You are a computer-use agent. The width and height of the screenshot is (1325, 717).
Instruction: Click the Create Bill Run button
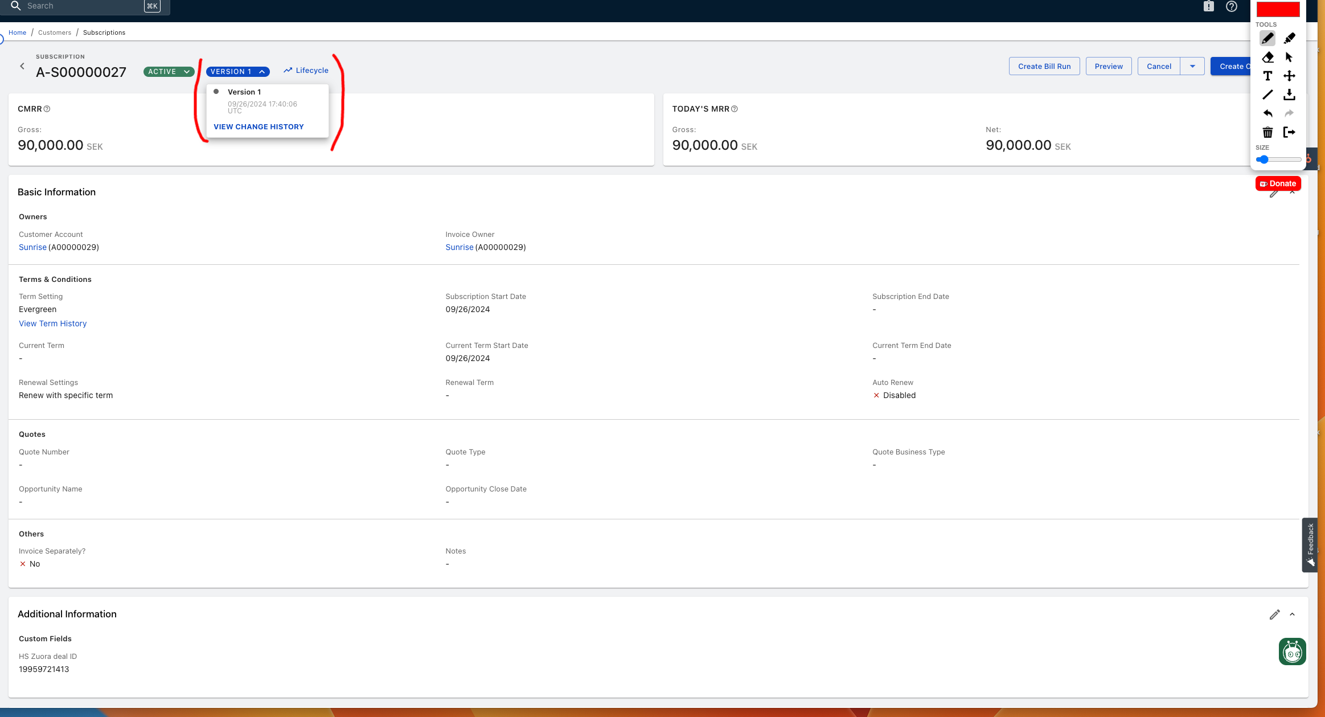(1044, 66)
